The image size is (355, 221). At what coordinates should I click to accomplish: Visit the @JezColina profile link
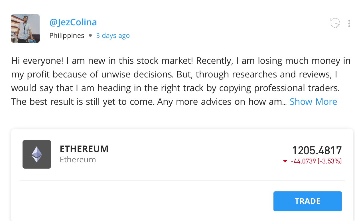(73, 22)
